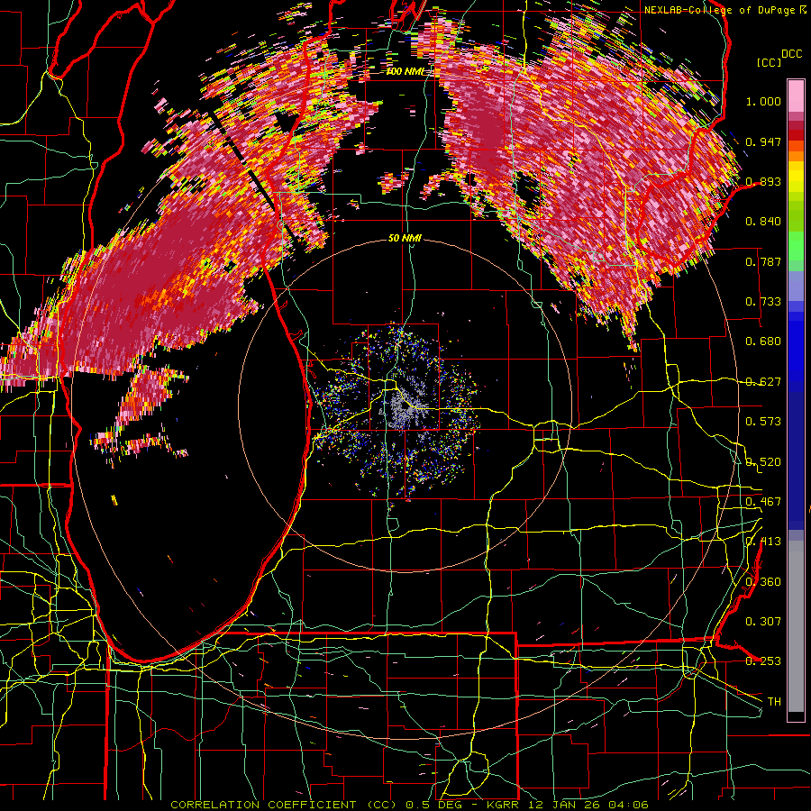This screenshot has width=811, height=811.
Task: Click the light pink top segment of color bar
Action: pos(796,96)
